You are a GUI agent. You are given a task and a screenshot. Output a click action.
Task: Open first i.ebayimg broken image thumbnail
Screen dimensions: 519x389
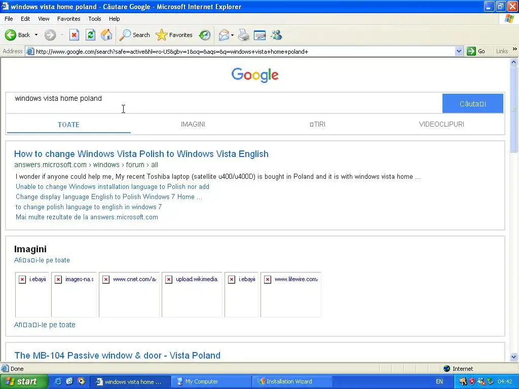point(32,294)
